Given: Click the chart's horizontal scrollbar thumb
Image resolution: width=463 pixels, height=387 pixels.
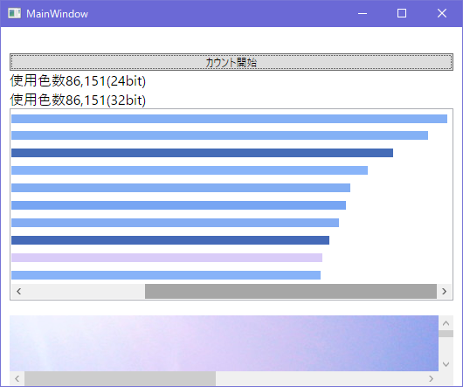Looking at the screenshot, I should click(291, 292).
